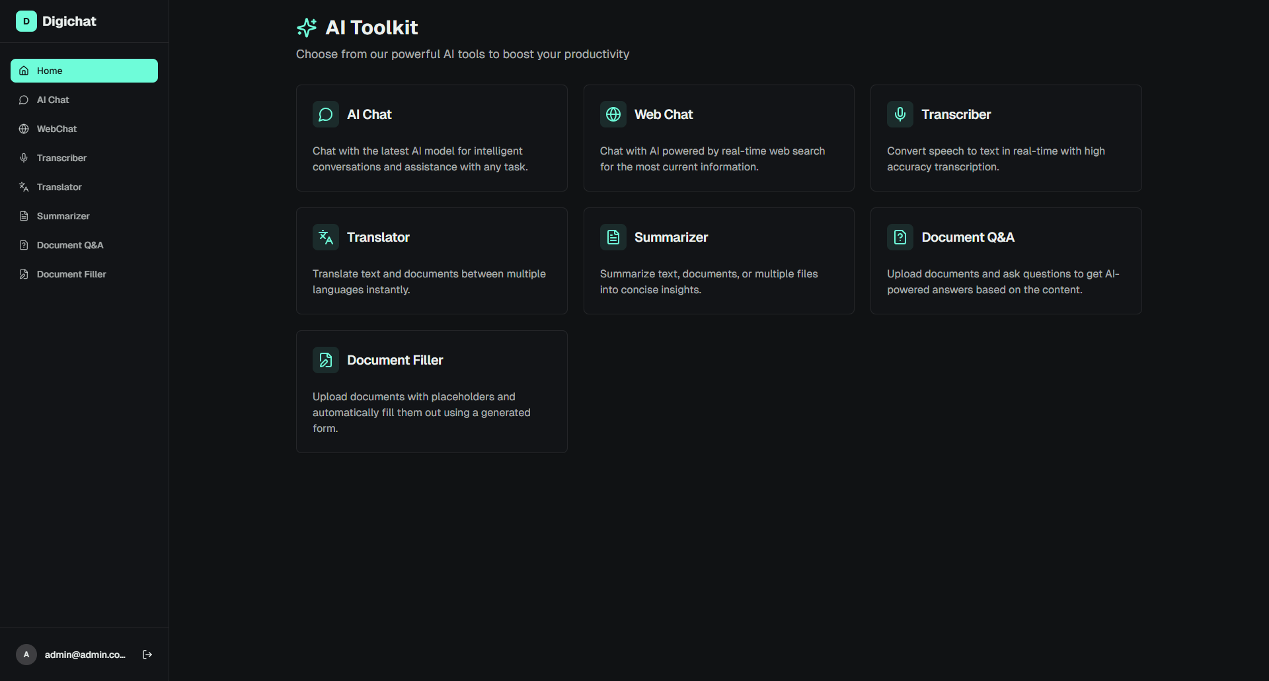Click the document icon on Summarizer card
Viewport: 1269px width, 681px height.
pyautogui.click(x=613, y=237)
